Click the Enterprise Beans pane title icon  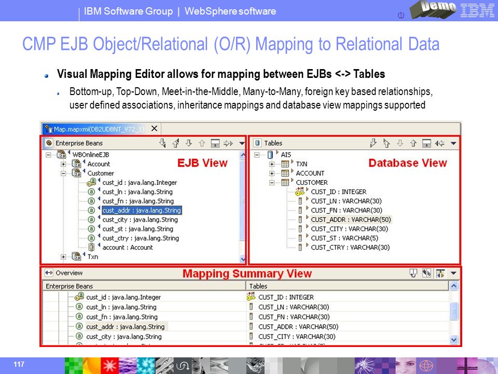49,143
